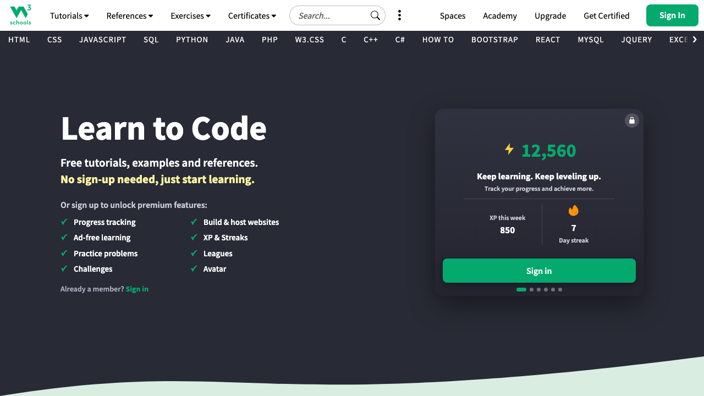Click the checkmark beside Avatar
The width and height of the screenshot is (704, 396).
tap(194, 269)
